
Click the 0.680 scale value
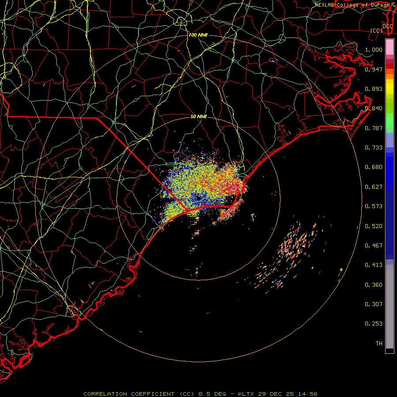pos(374,167)
